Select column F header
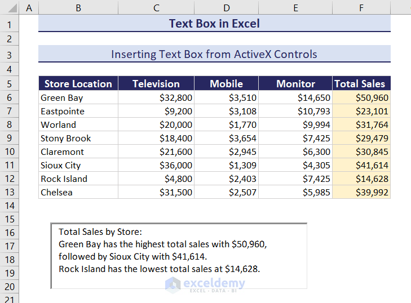The height and width of the screenshot is (303, 411). point(361,8)
